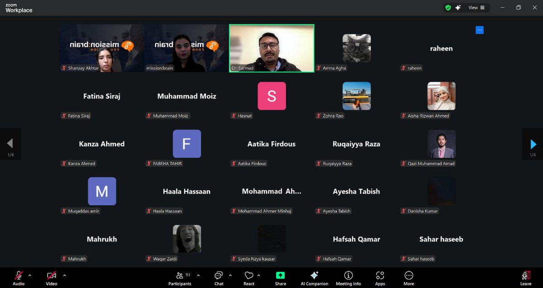Show Meeting Info

coord(348,278)
